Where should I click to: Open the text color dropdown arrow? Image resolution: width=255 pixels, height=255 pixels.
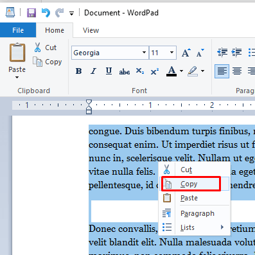point(181,71)
